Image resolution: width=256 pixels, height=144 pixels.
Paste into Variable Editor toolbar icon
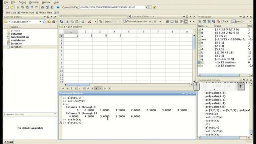click(76, 21)
